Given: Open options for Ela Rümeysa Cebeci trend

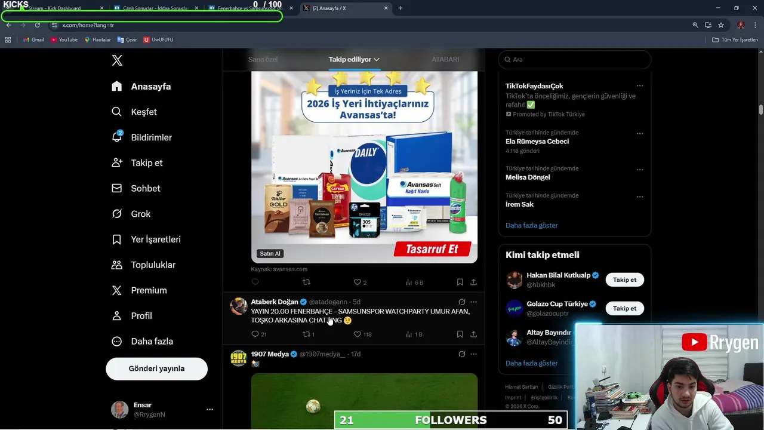Looking at the screenshot, I should tap(640, 133).
